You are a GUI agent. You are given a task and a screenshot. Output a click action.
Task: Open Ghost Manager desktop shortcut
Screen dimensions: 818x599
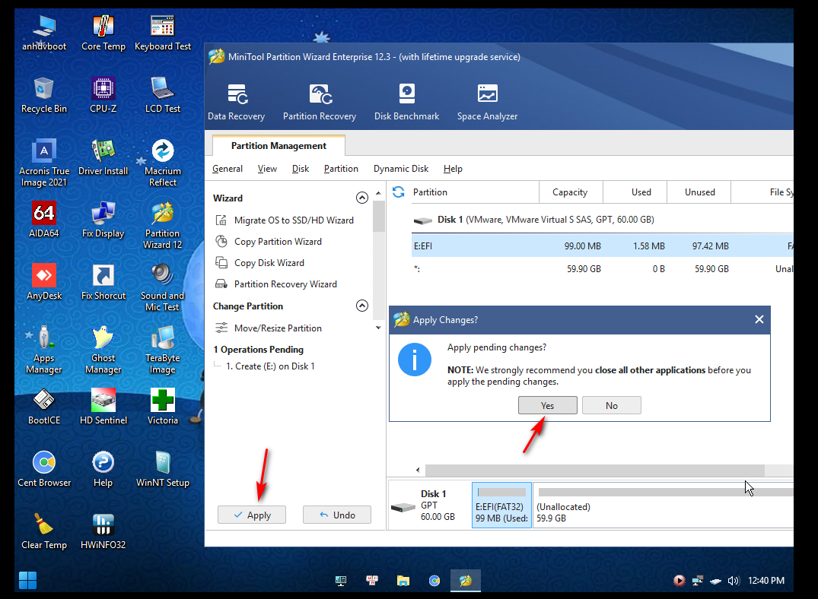[x=103, y=350]
